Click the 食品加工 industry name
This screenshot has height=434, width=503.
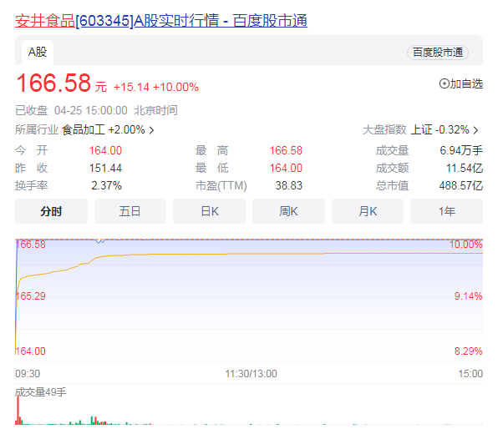[83, 130]
